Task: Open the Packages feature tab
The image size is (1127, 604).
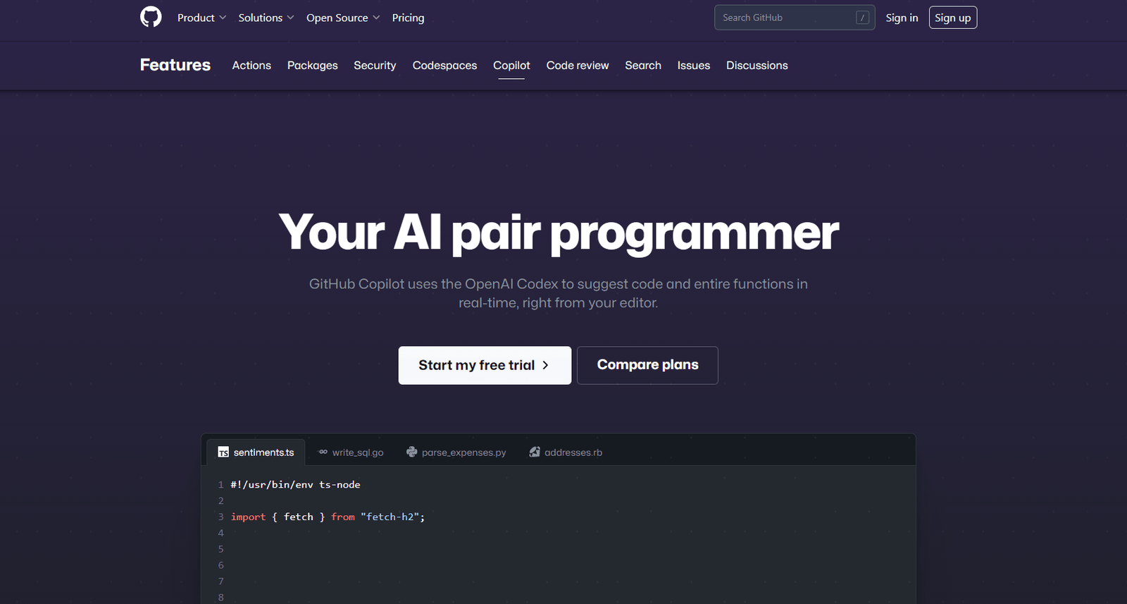Action: [312, 66]
